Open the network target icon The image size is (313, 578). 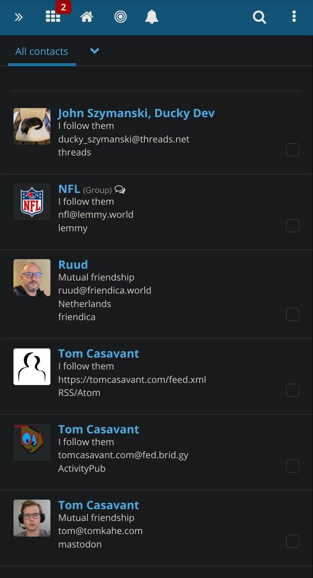point(120,17)
